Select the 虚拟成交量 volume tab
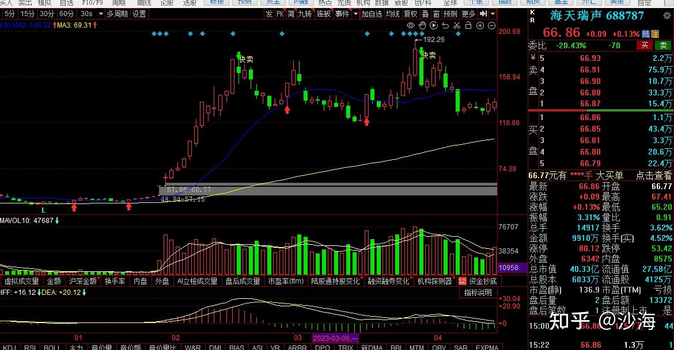674x350 pixels. [x=21, y=282]
